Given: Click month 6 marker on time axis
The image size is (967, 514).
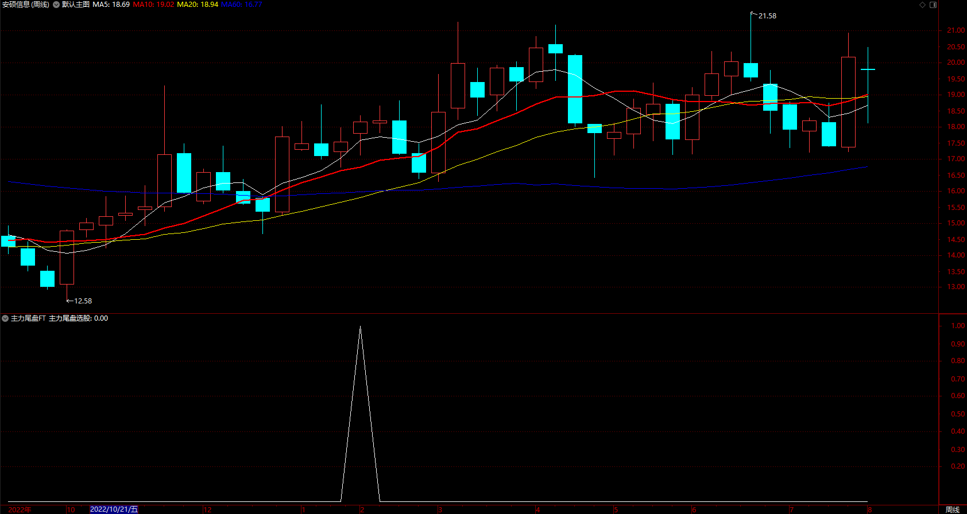Looking at the screenshot, I should point(694,509).
